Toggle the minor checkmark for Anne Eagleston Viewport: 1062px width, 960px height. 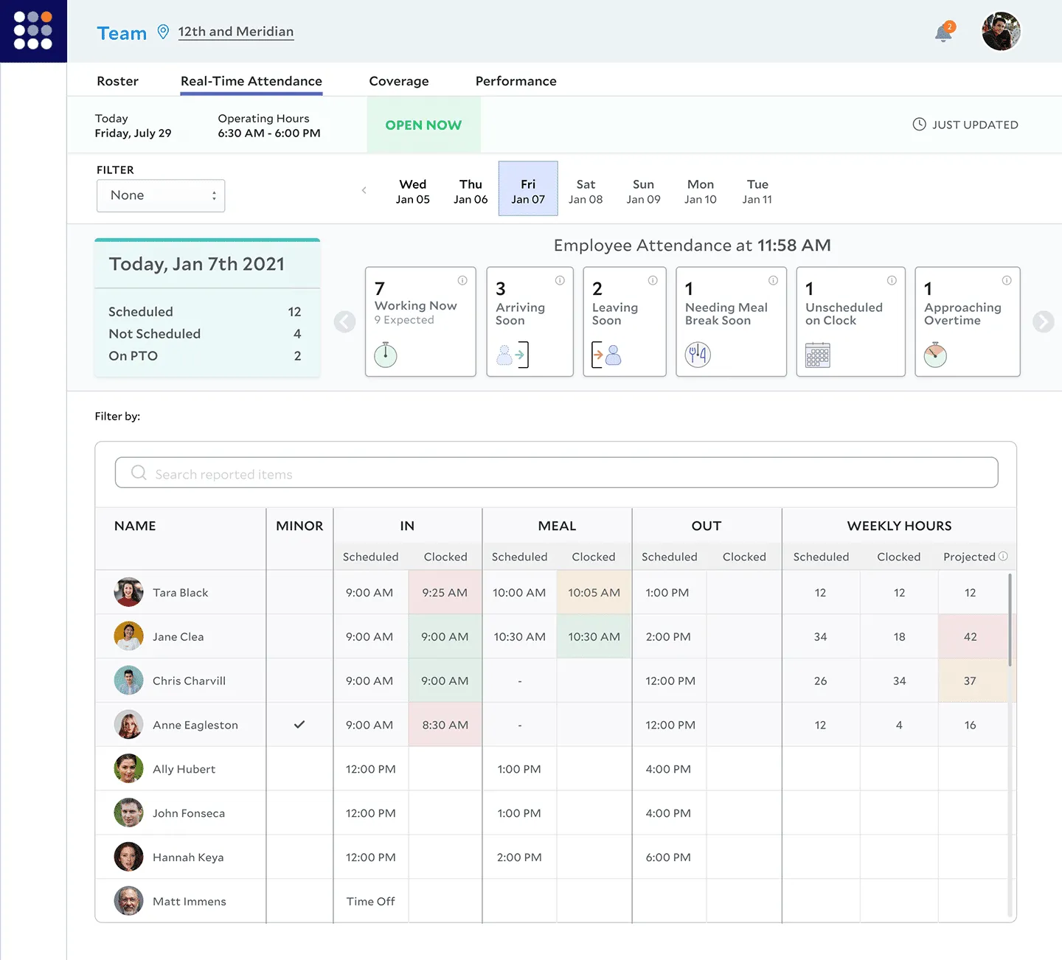click(299, 725)
